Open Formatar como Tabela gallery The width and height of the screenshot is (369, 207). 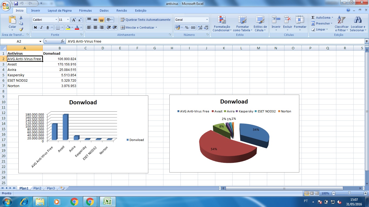[242, 24]
